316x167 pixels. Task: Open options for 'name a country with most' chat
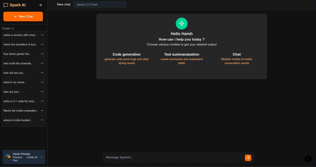pyautogui.click(x=42, y=35)
